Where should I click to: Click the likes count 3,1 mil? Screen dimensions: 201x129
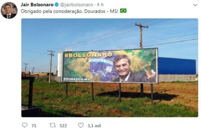tap(94, 126)
